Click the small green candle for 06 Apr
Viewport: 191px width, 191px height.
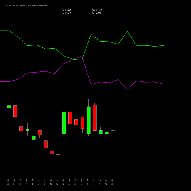tap(9, 107)
